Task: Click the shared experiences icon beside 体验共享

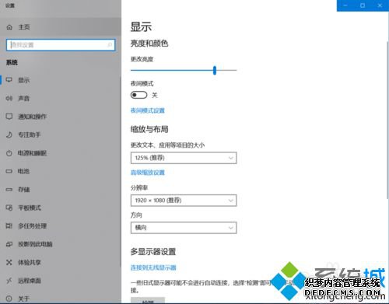Action: point(9,262)
